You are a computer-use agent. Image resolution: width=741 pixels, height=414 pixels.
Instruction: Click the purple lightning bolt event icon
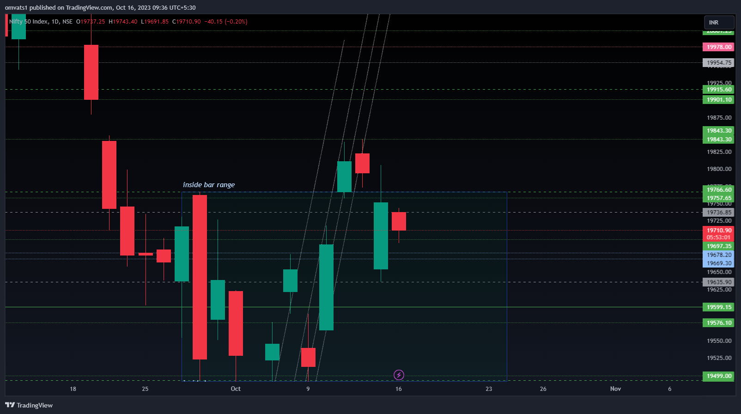pyautogui.click(x=399, y=375)
